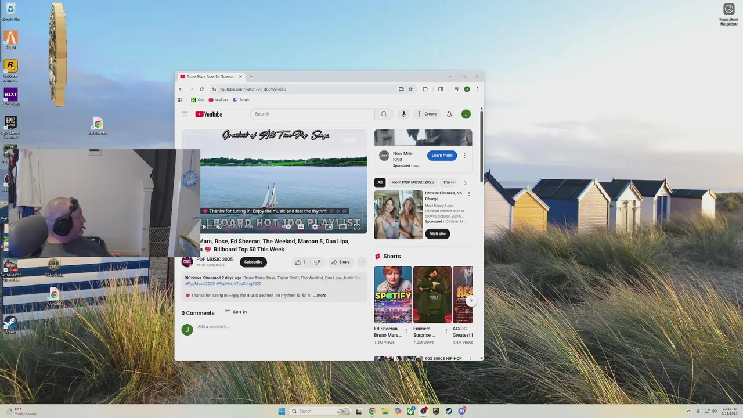The width and height of the screenshot is (743, 418).
Task: Open Chrome's three-dot menu
Action: click(477, 89)
